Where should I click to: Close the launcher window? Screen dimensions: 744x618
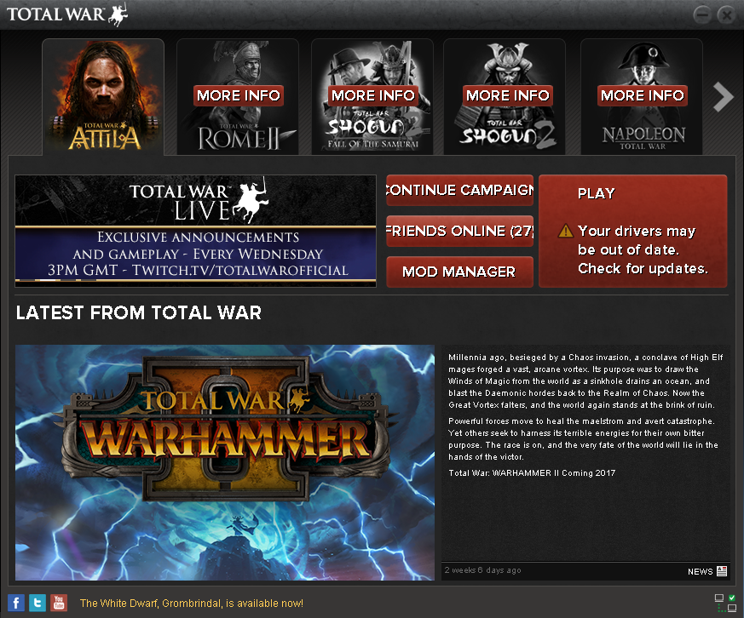pyautogui.click(x=726, y=14)
